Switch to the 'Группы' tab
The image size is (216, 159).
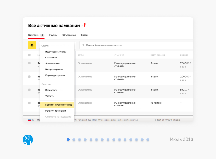[53, 35]
